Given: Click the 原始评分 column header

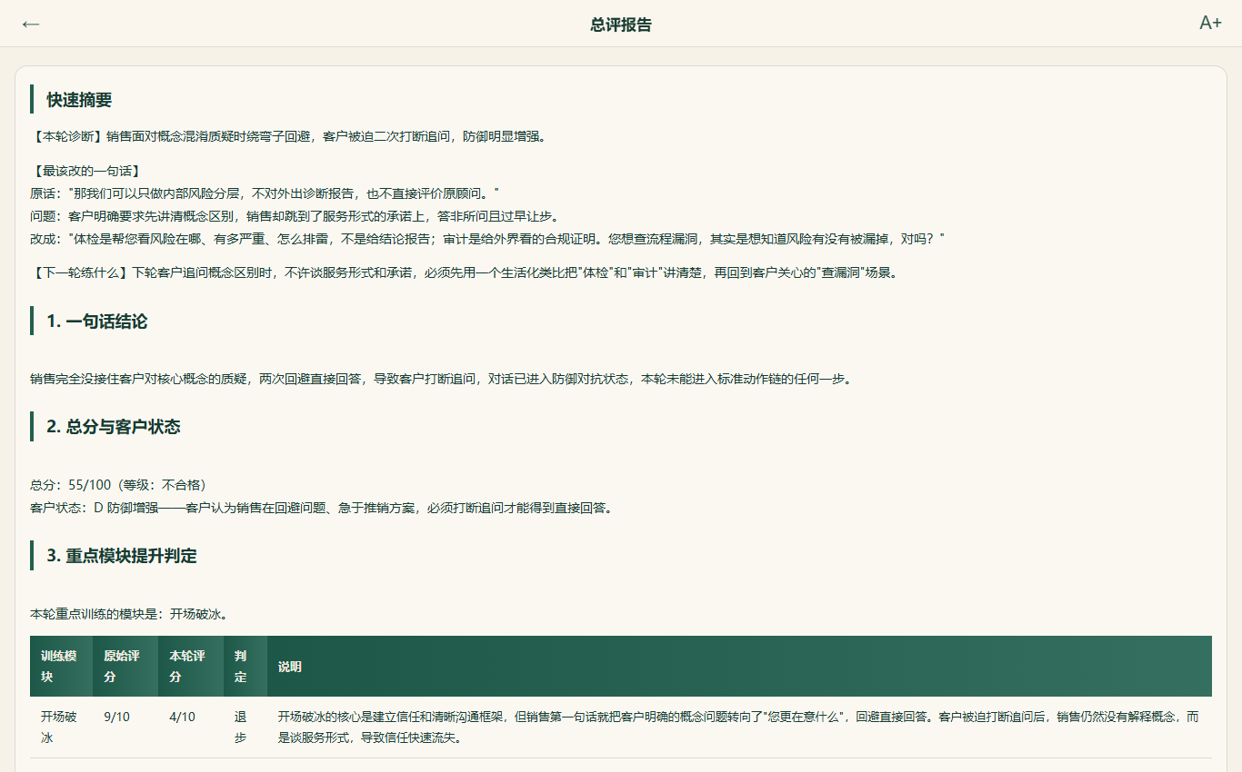Looking at the screenshot, I should (125, 666).
